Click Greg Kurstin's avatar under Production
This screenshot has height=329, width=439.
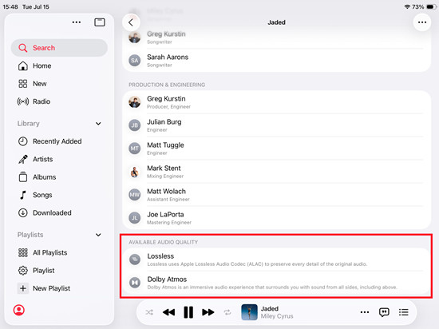pyautogui.click(x=135, y=102)
